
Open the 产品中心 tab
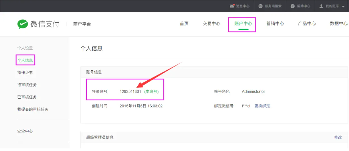307,24
